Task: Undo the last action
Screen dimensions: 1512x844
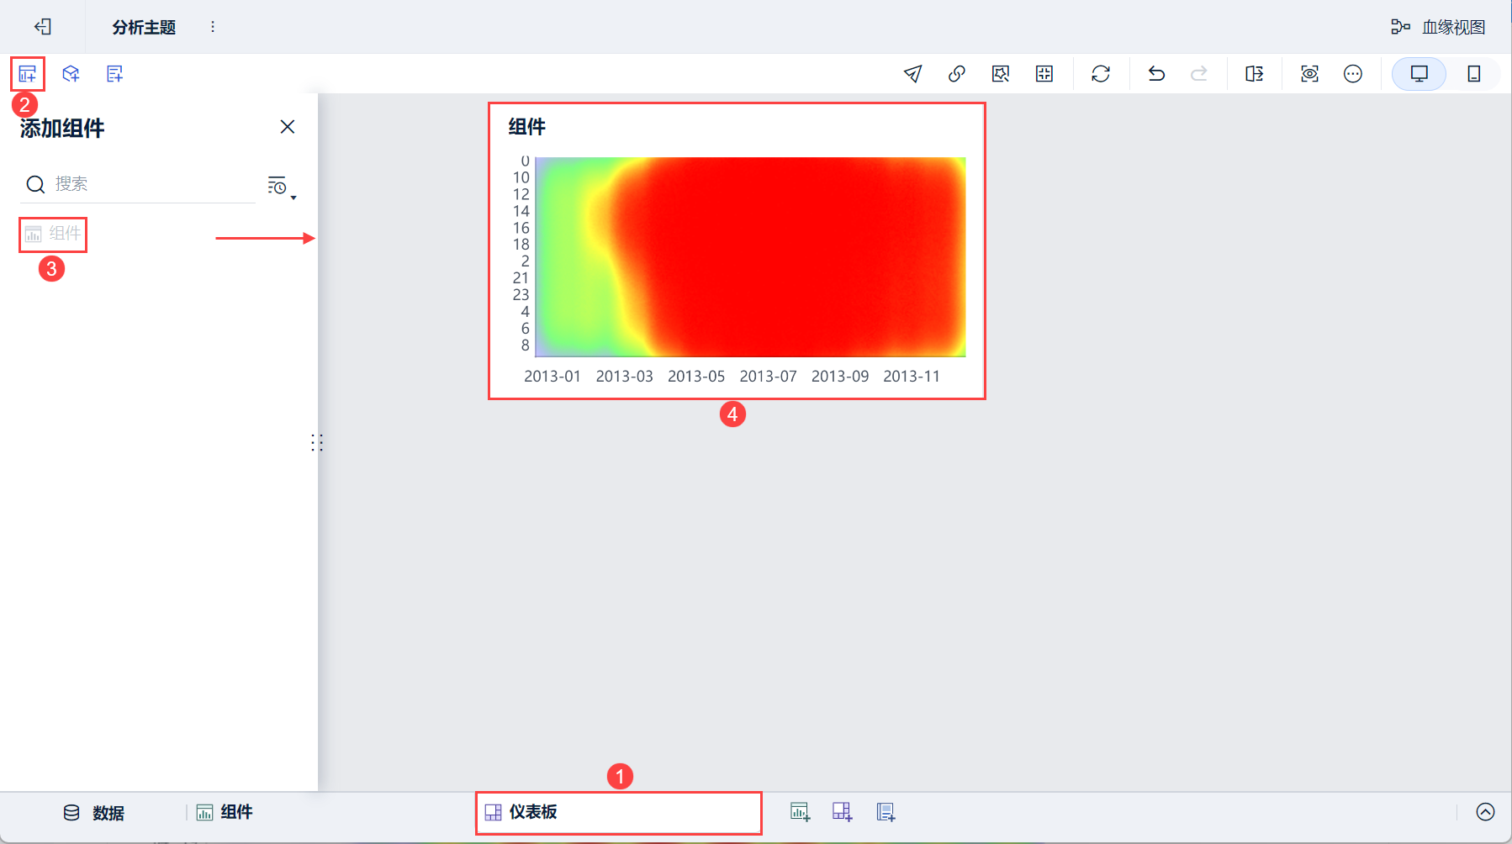Action: pyautogui.click(x=1156, y=74)
